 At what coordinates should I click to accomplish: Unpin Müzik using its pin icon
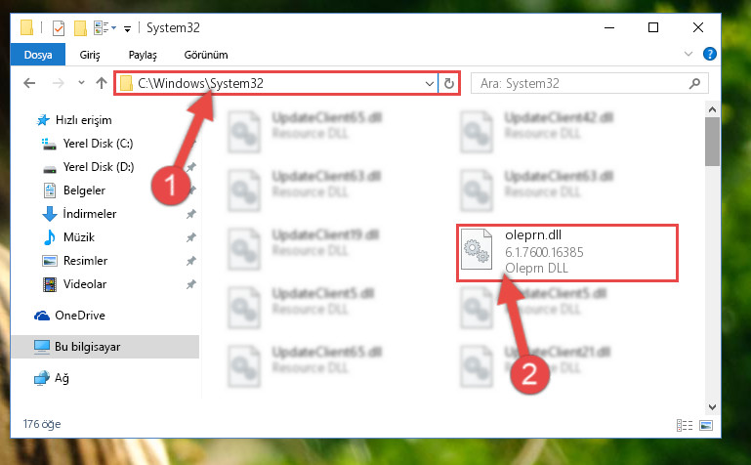point(191,237)
